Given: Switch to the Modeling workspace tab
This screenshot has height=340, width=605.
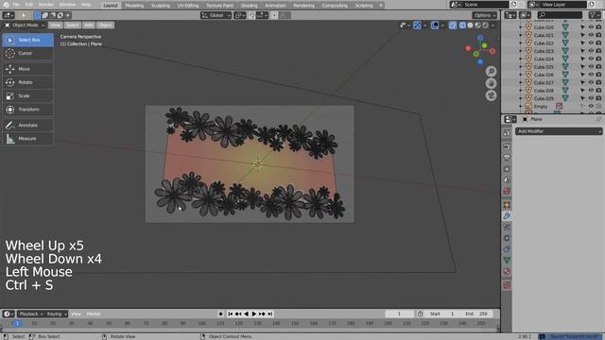Looking at the screenshot, I should (134, 6).
